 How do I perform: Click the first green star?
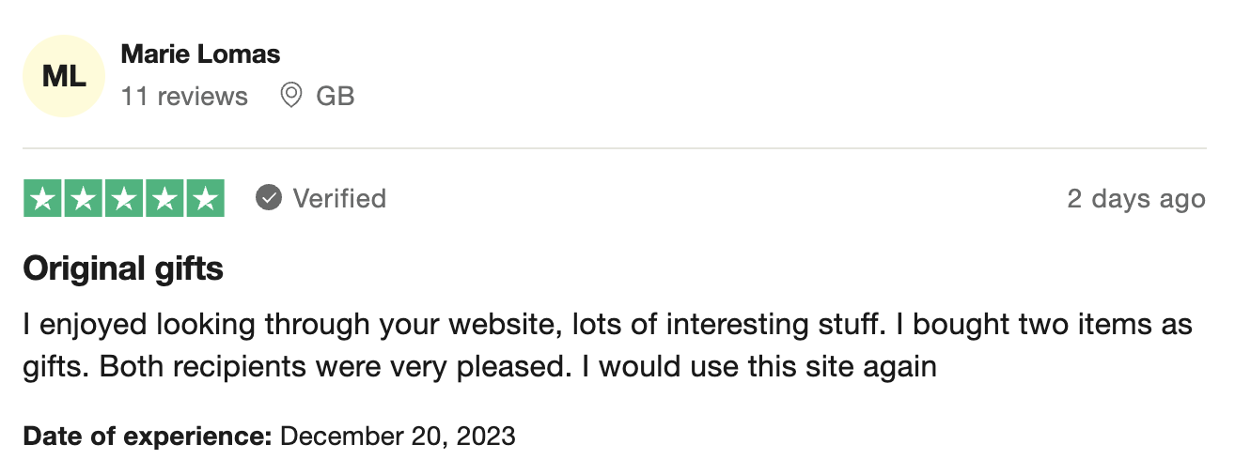click(x=42, y=198)
